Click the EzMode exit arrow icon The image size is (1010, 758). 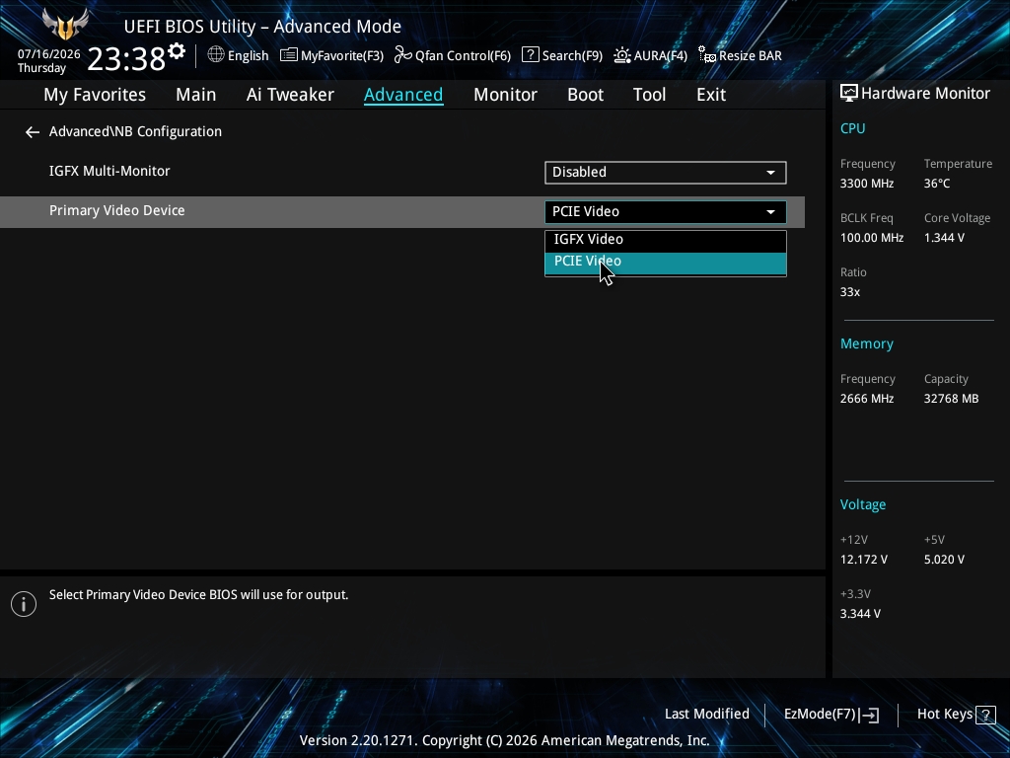click(869, 715)
